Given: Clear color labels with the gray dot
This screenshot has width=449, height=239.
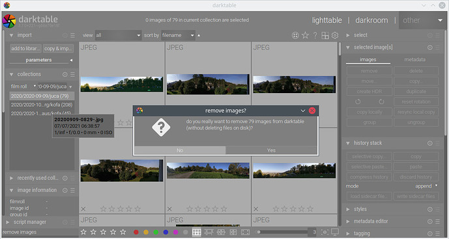Looking at the screenshot, I should coord(186,232).
